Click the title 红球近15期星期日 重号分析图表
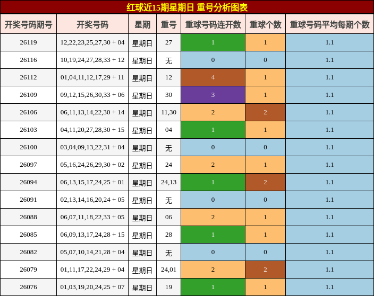 click(x=187, y=7)
